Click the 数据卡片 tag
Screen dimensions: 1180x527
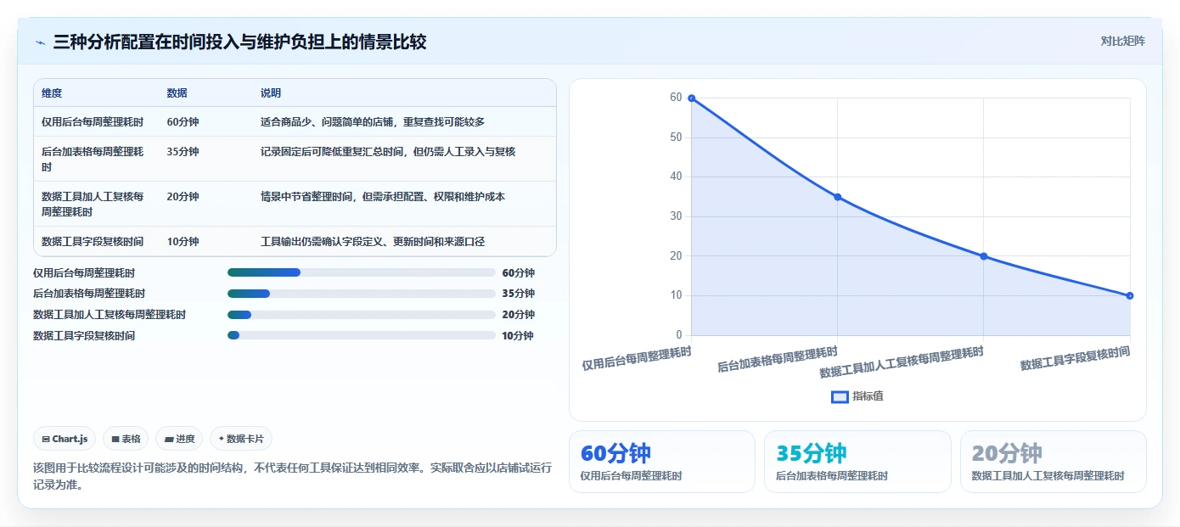(x=241, y=439)
